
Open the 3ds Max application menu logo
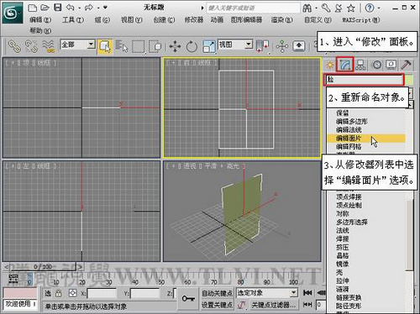[13, 13]
